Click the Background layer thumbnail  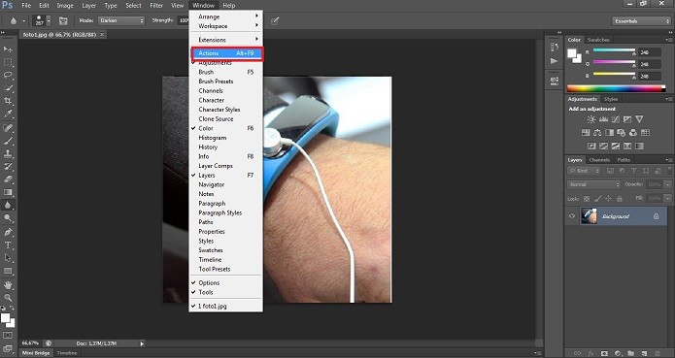coord(589,216)
